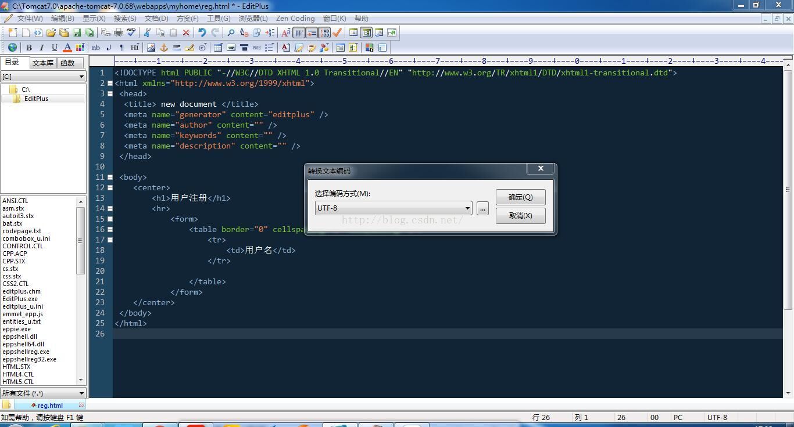Collapse the form fold marker on line 15

110,219
